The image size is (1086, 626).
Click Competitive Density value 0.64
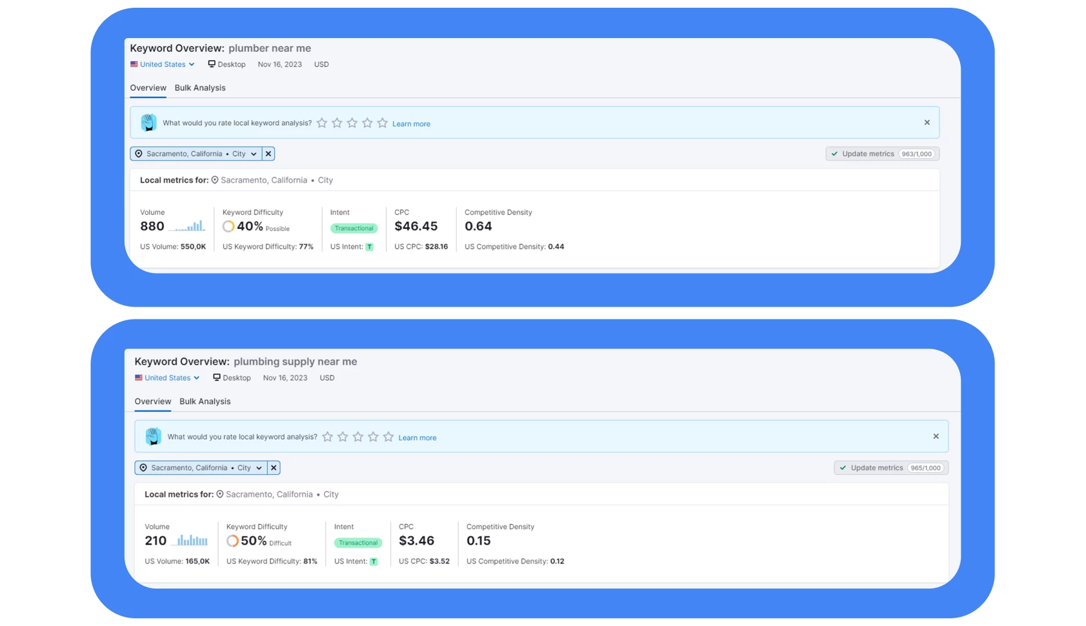pos(478,227)
